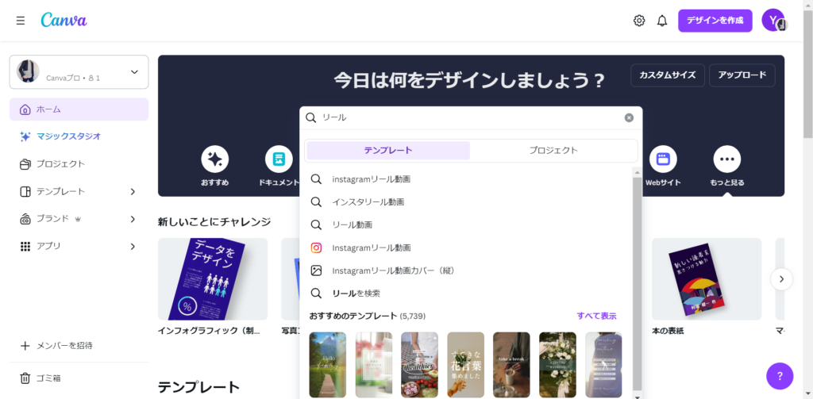Viewport: 813px width, 399px height.
Task: Clear the search field with X
Action: [x=629, y=117]
